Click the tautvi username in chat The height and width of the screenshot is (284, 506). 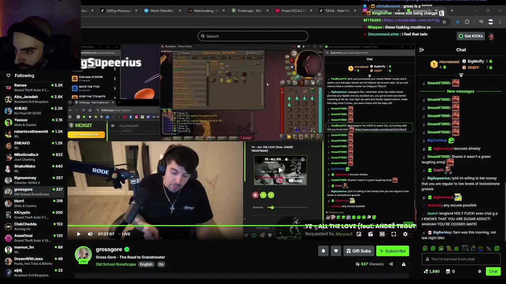pyautogui.click(x=432, y=213)
